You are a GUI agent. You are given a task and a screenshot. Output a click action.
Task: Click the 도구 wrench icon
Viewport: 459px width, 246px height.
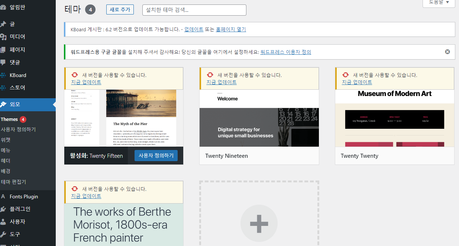pos(3,234)
